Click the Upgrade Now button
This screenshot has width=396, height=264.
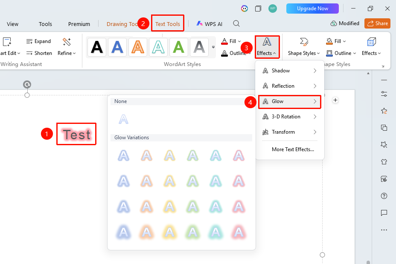click(312, 9)
